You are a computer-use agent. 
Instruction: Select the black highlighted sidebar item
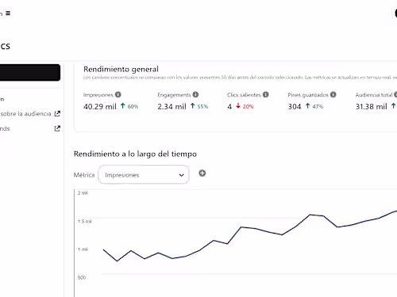tap(30, 72)
